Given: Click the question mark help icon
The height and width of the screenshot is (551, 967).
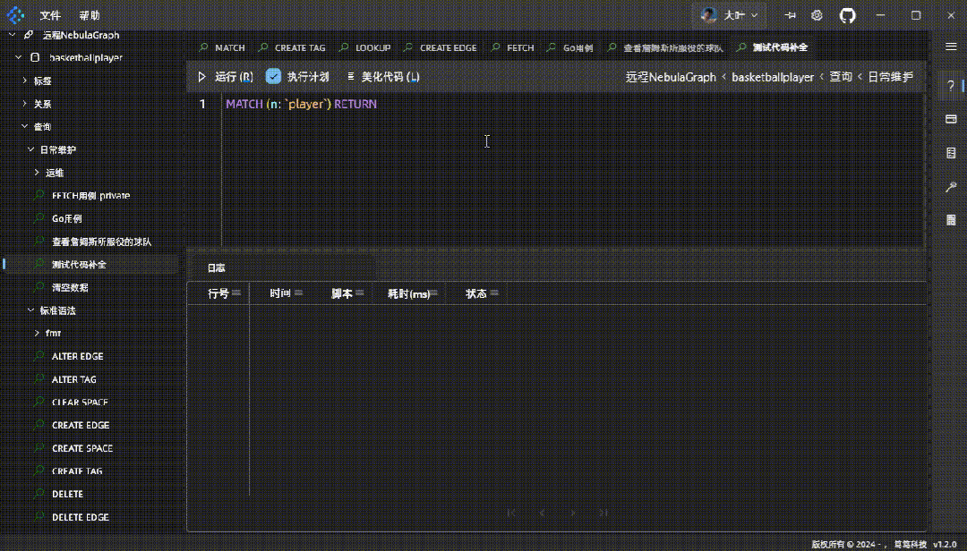Looking at the screenshot, I should pyautogui.click(x=951, y=85).
